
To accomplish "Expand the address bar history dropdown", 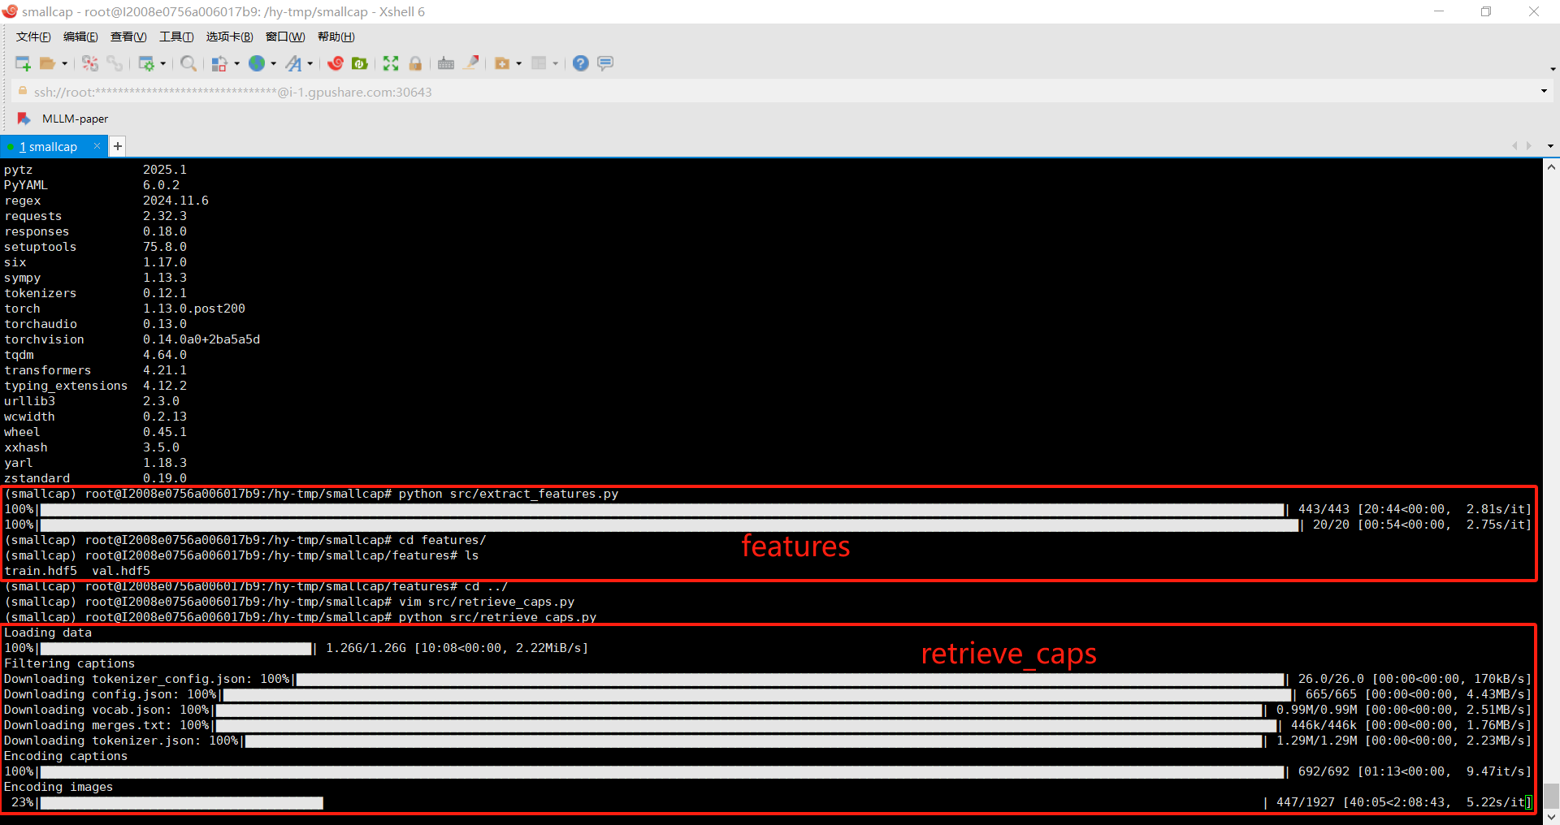I will (x=1544, y=92).
